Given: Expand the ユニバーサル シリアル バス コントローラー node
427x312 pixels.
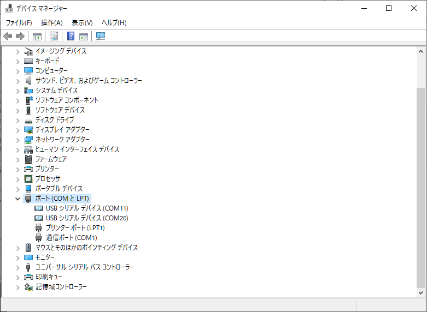Looking at the screenshot, I should pyautogui.click(x=17, y=267).
